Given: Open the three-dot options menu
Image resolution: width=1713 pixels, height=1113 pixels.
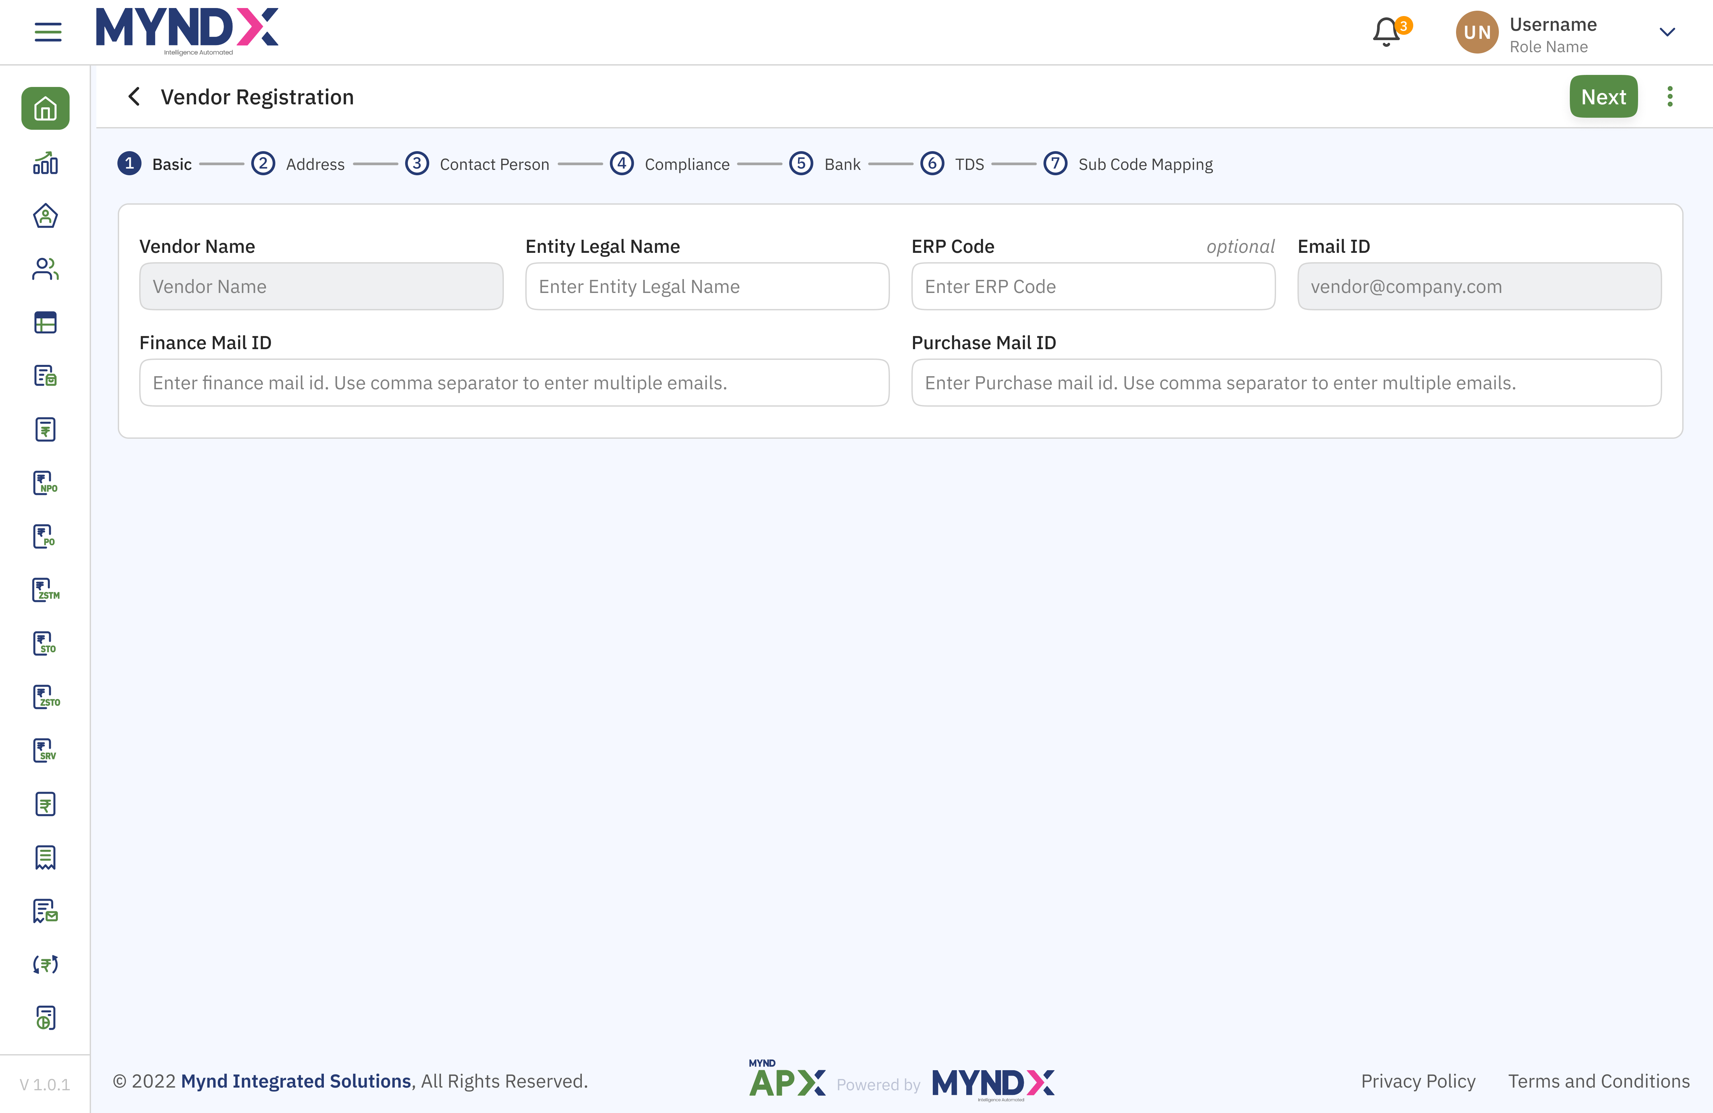Looking at the screenshot, I should coord(1670,96).
